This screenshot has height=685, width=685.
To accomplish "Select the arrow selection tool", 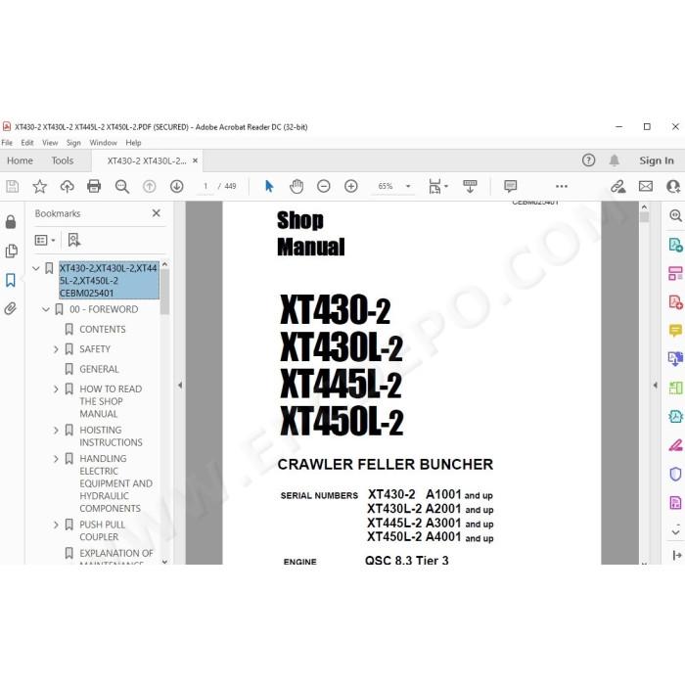I will 269,187.
